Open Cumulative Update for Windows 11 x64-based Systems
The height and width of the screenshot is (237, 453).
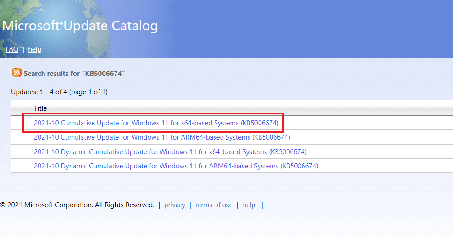[x=156, y=123]
